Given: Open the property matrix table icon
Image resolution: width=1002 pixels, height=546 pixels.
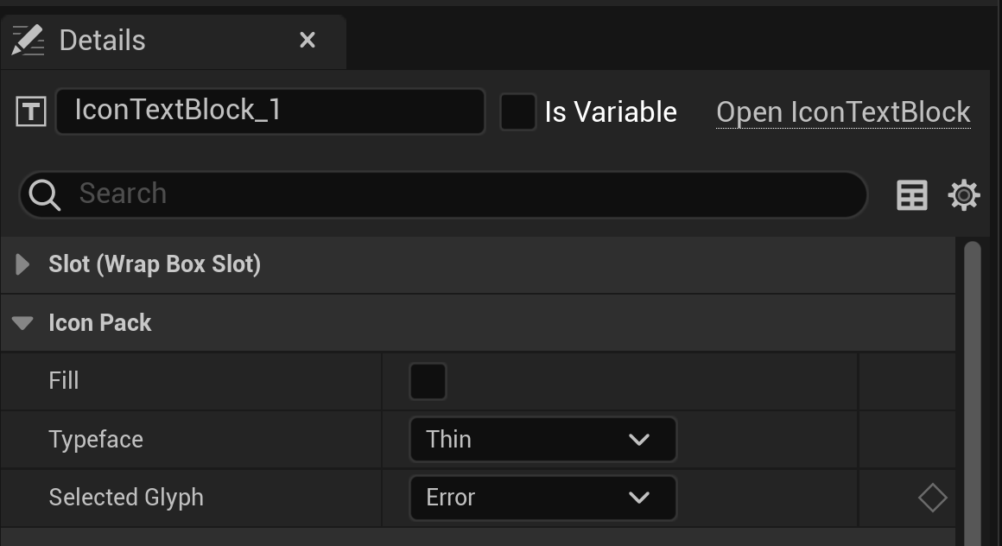Looking at the screenshot, I should coord(912,195).
